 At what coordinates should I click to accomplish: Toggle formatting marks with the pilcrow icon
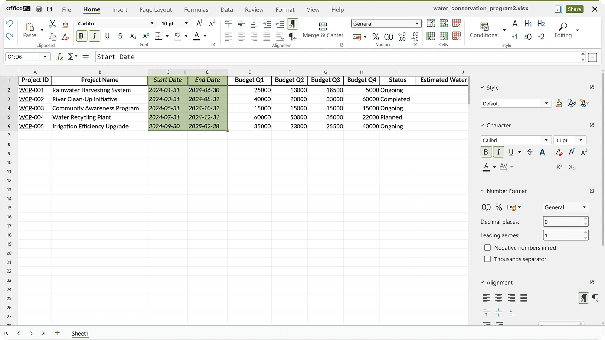click(x=293, y=24)
